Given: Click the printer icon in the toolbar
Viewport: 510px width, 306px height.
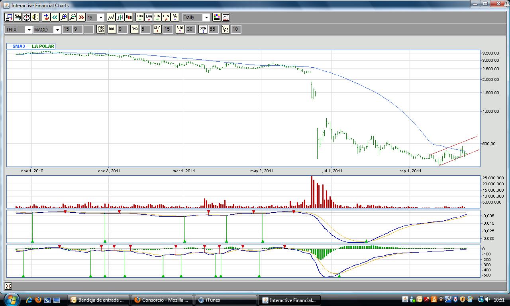Looking at the screenshot, I should tap(18, 17).
